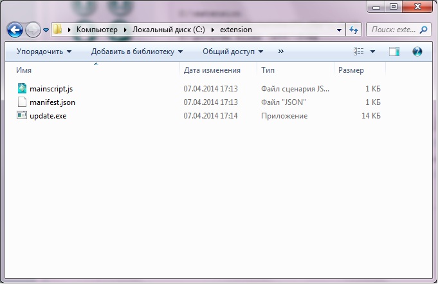Click the magnifier search icon

pos(423,30)
